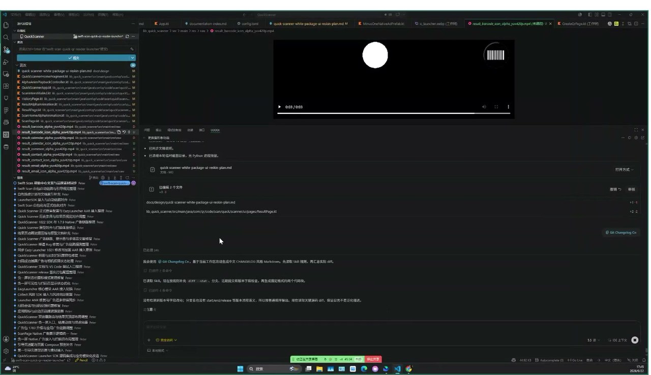Image resolution: width=651 pixels, height=375 pixels.
Task: Open the Search view in activity bar
Action: click(x=6, y=37)
